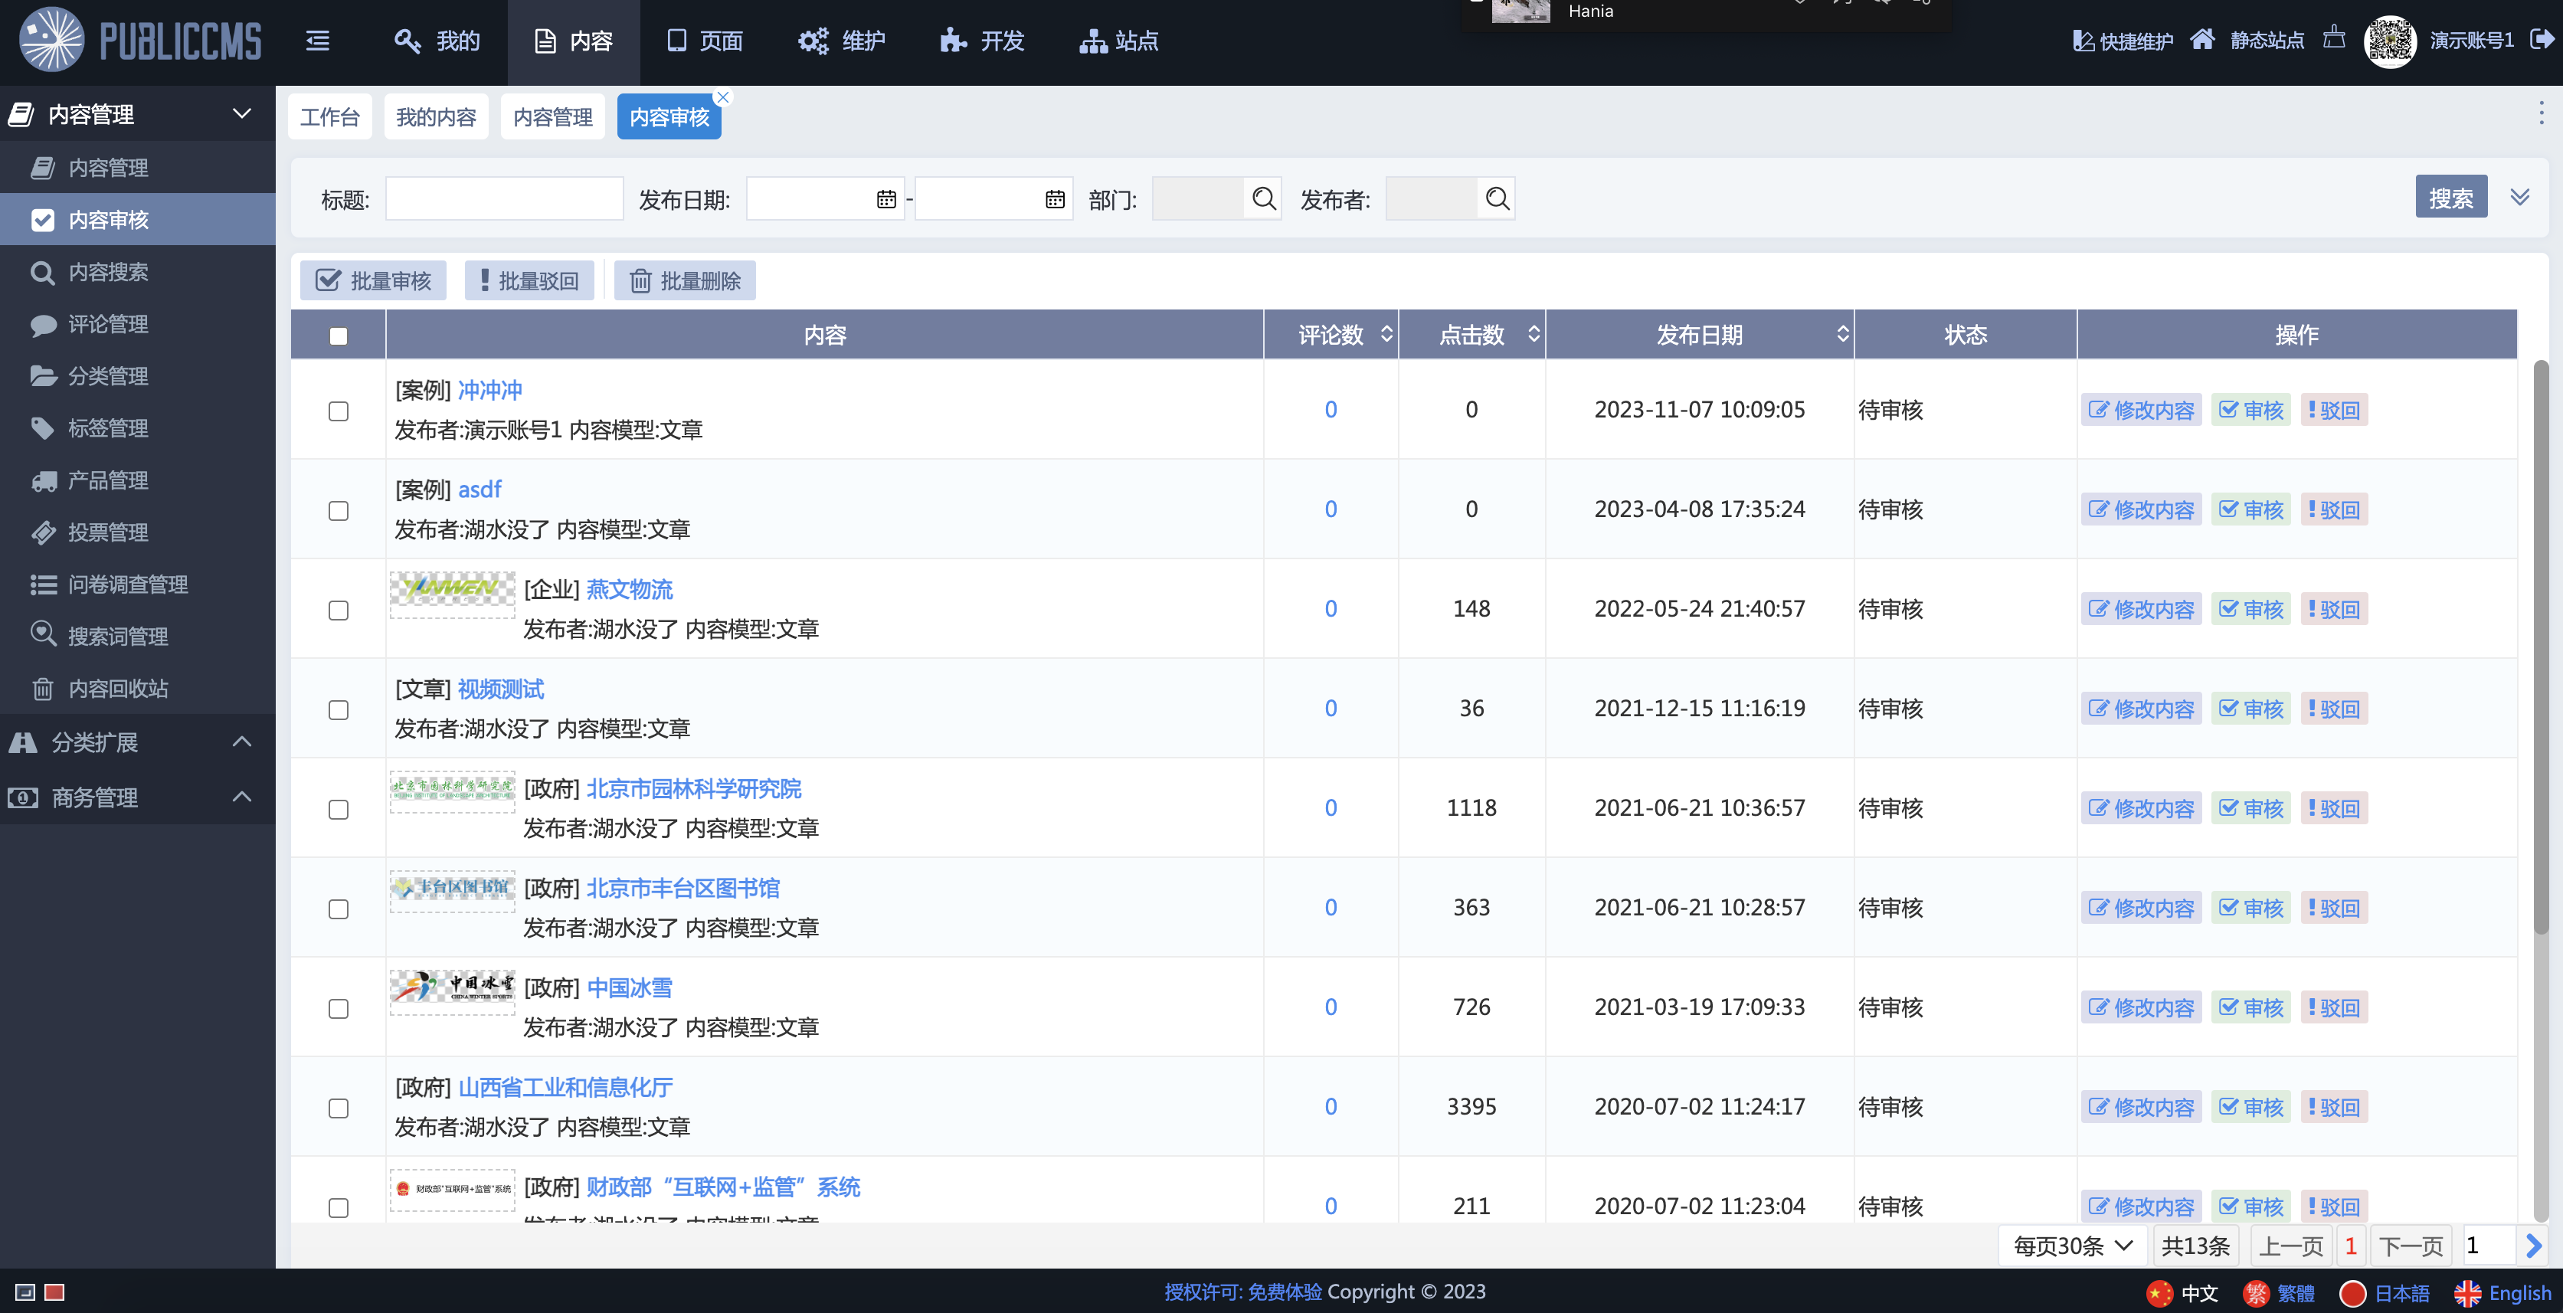Image resolution: width=2563 pixels, height=1313 pixels.
Task: Click 批量删除 button
Action: coord(683,280)
